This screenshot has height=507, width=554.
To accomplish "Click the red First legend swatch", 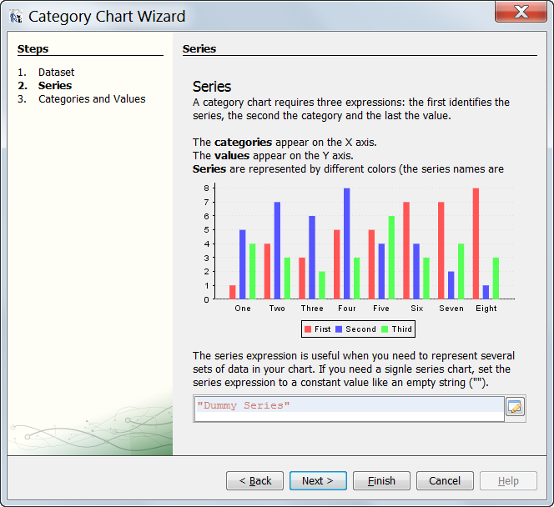I will (308, 329).
